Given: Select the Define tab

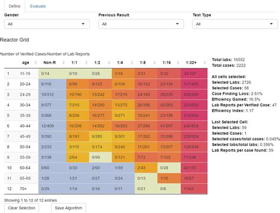Looking at the screenshot, I should coord(15,6).
